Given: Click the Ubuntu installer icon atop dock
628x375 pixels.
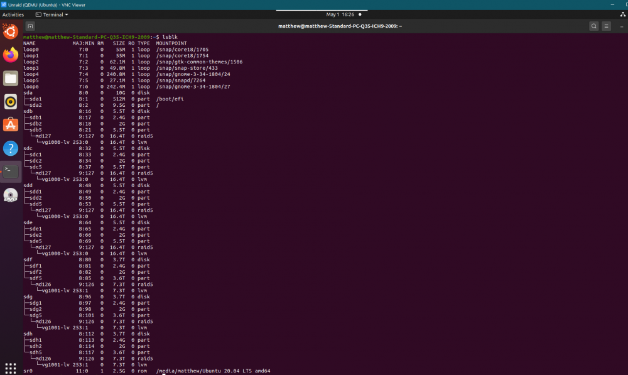Looking at the screenshot, I should 11,31.
